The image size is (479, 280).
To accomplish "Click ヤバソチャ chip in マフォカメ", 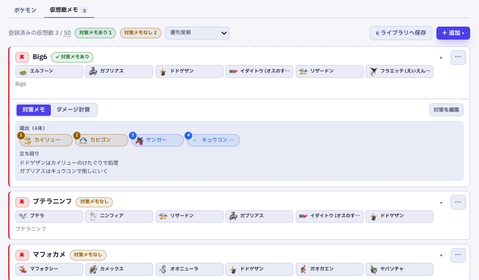I will tap(400, 269).
